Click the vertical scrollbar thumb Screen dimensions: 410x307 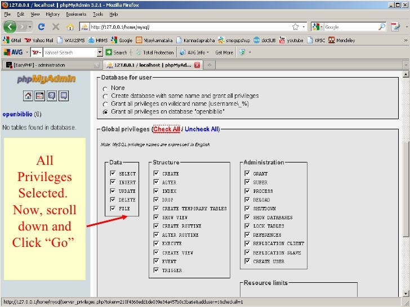405,189
